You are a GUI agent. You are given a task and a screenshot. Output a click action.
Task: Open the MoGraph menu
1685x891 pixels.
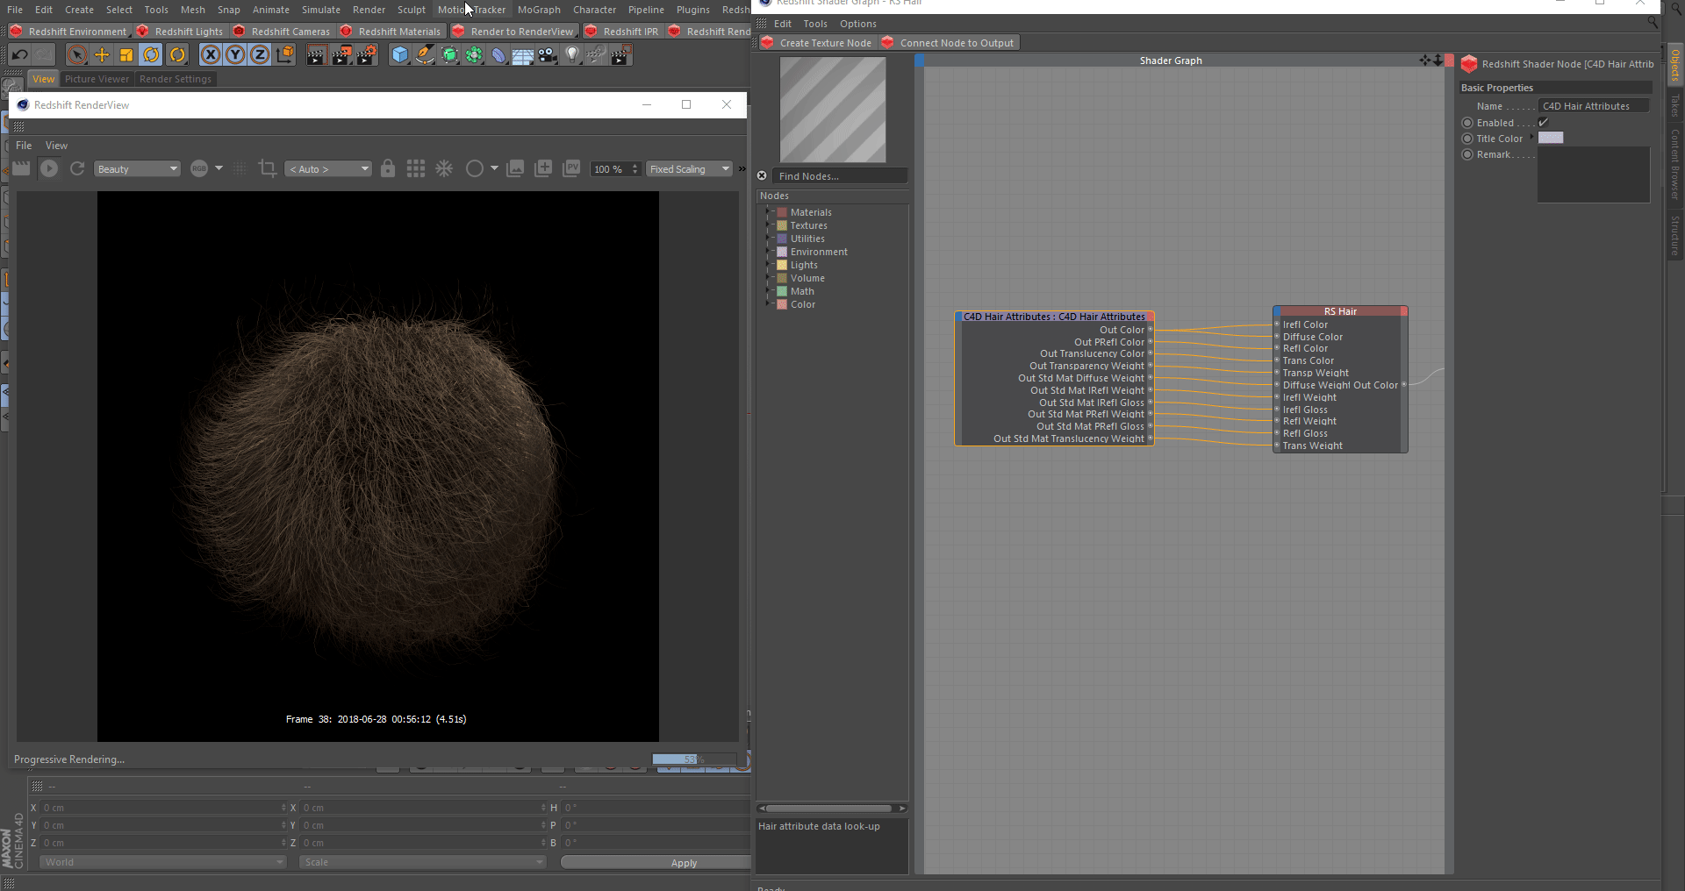click(538, 10)
